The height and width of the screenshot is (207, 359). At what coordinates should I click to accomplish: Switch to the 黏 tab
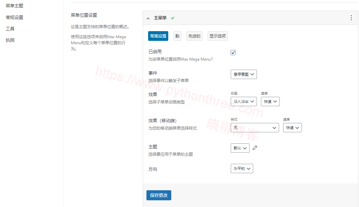[177, 36]
